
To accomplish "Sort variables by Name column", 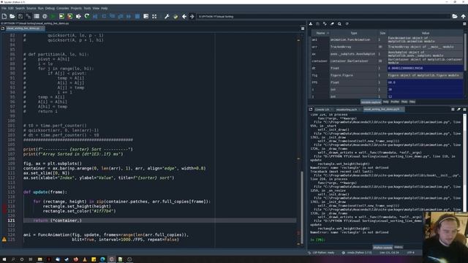I will point(320,33).
